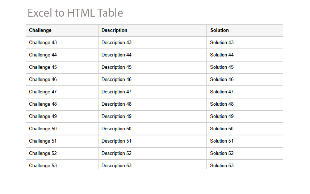This screenshot has height=194, width=310.
Task: Select the Solution 45 cell
Action: point(245,67)
